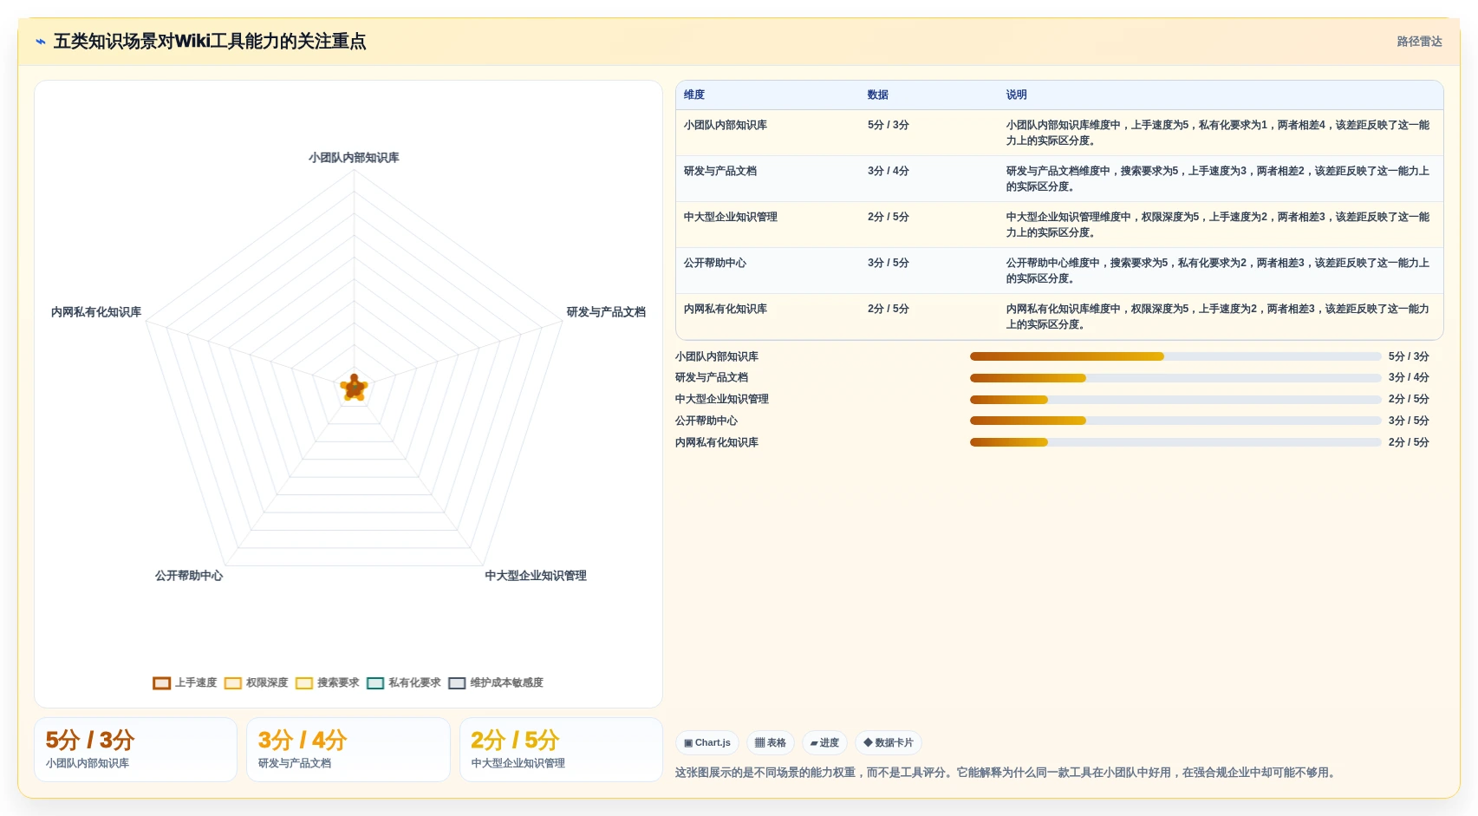Click radar axis label 公开帮助中心
This screenshot has height=816, width=1478.
(x=189, y=576)
